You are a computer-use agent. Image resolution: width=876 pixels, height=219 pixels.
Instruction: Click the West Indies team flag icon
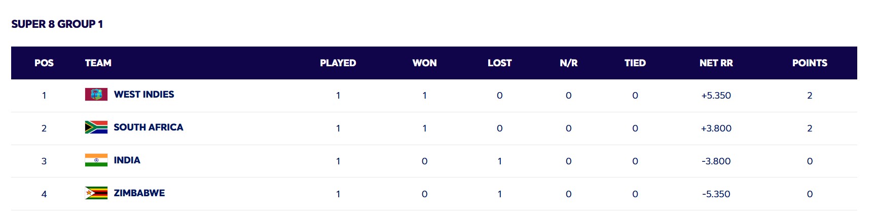(96, 95)
